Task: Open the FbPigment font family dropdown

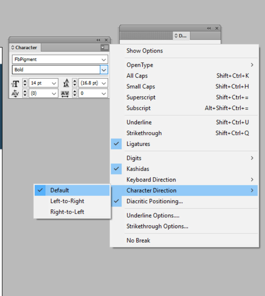Action: 104,60
